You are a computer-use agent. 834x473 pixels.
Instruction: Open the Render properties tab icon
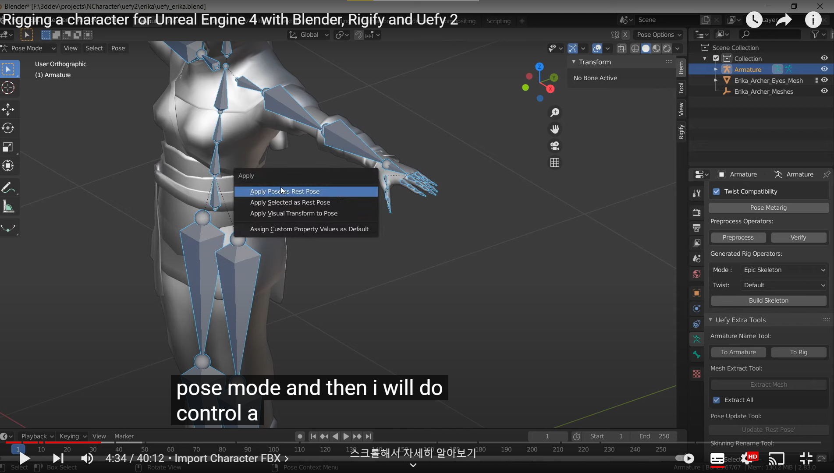click(696, 212)
